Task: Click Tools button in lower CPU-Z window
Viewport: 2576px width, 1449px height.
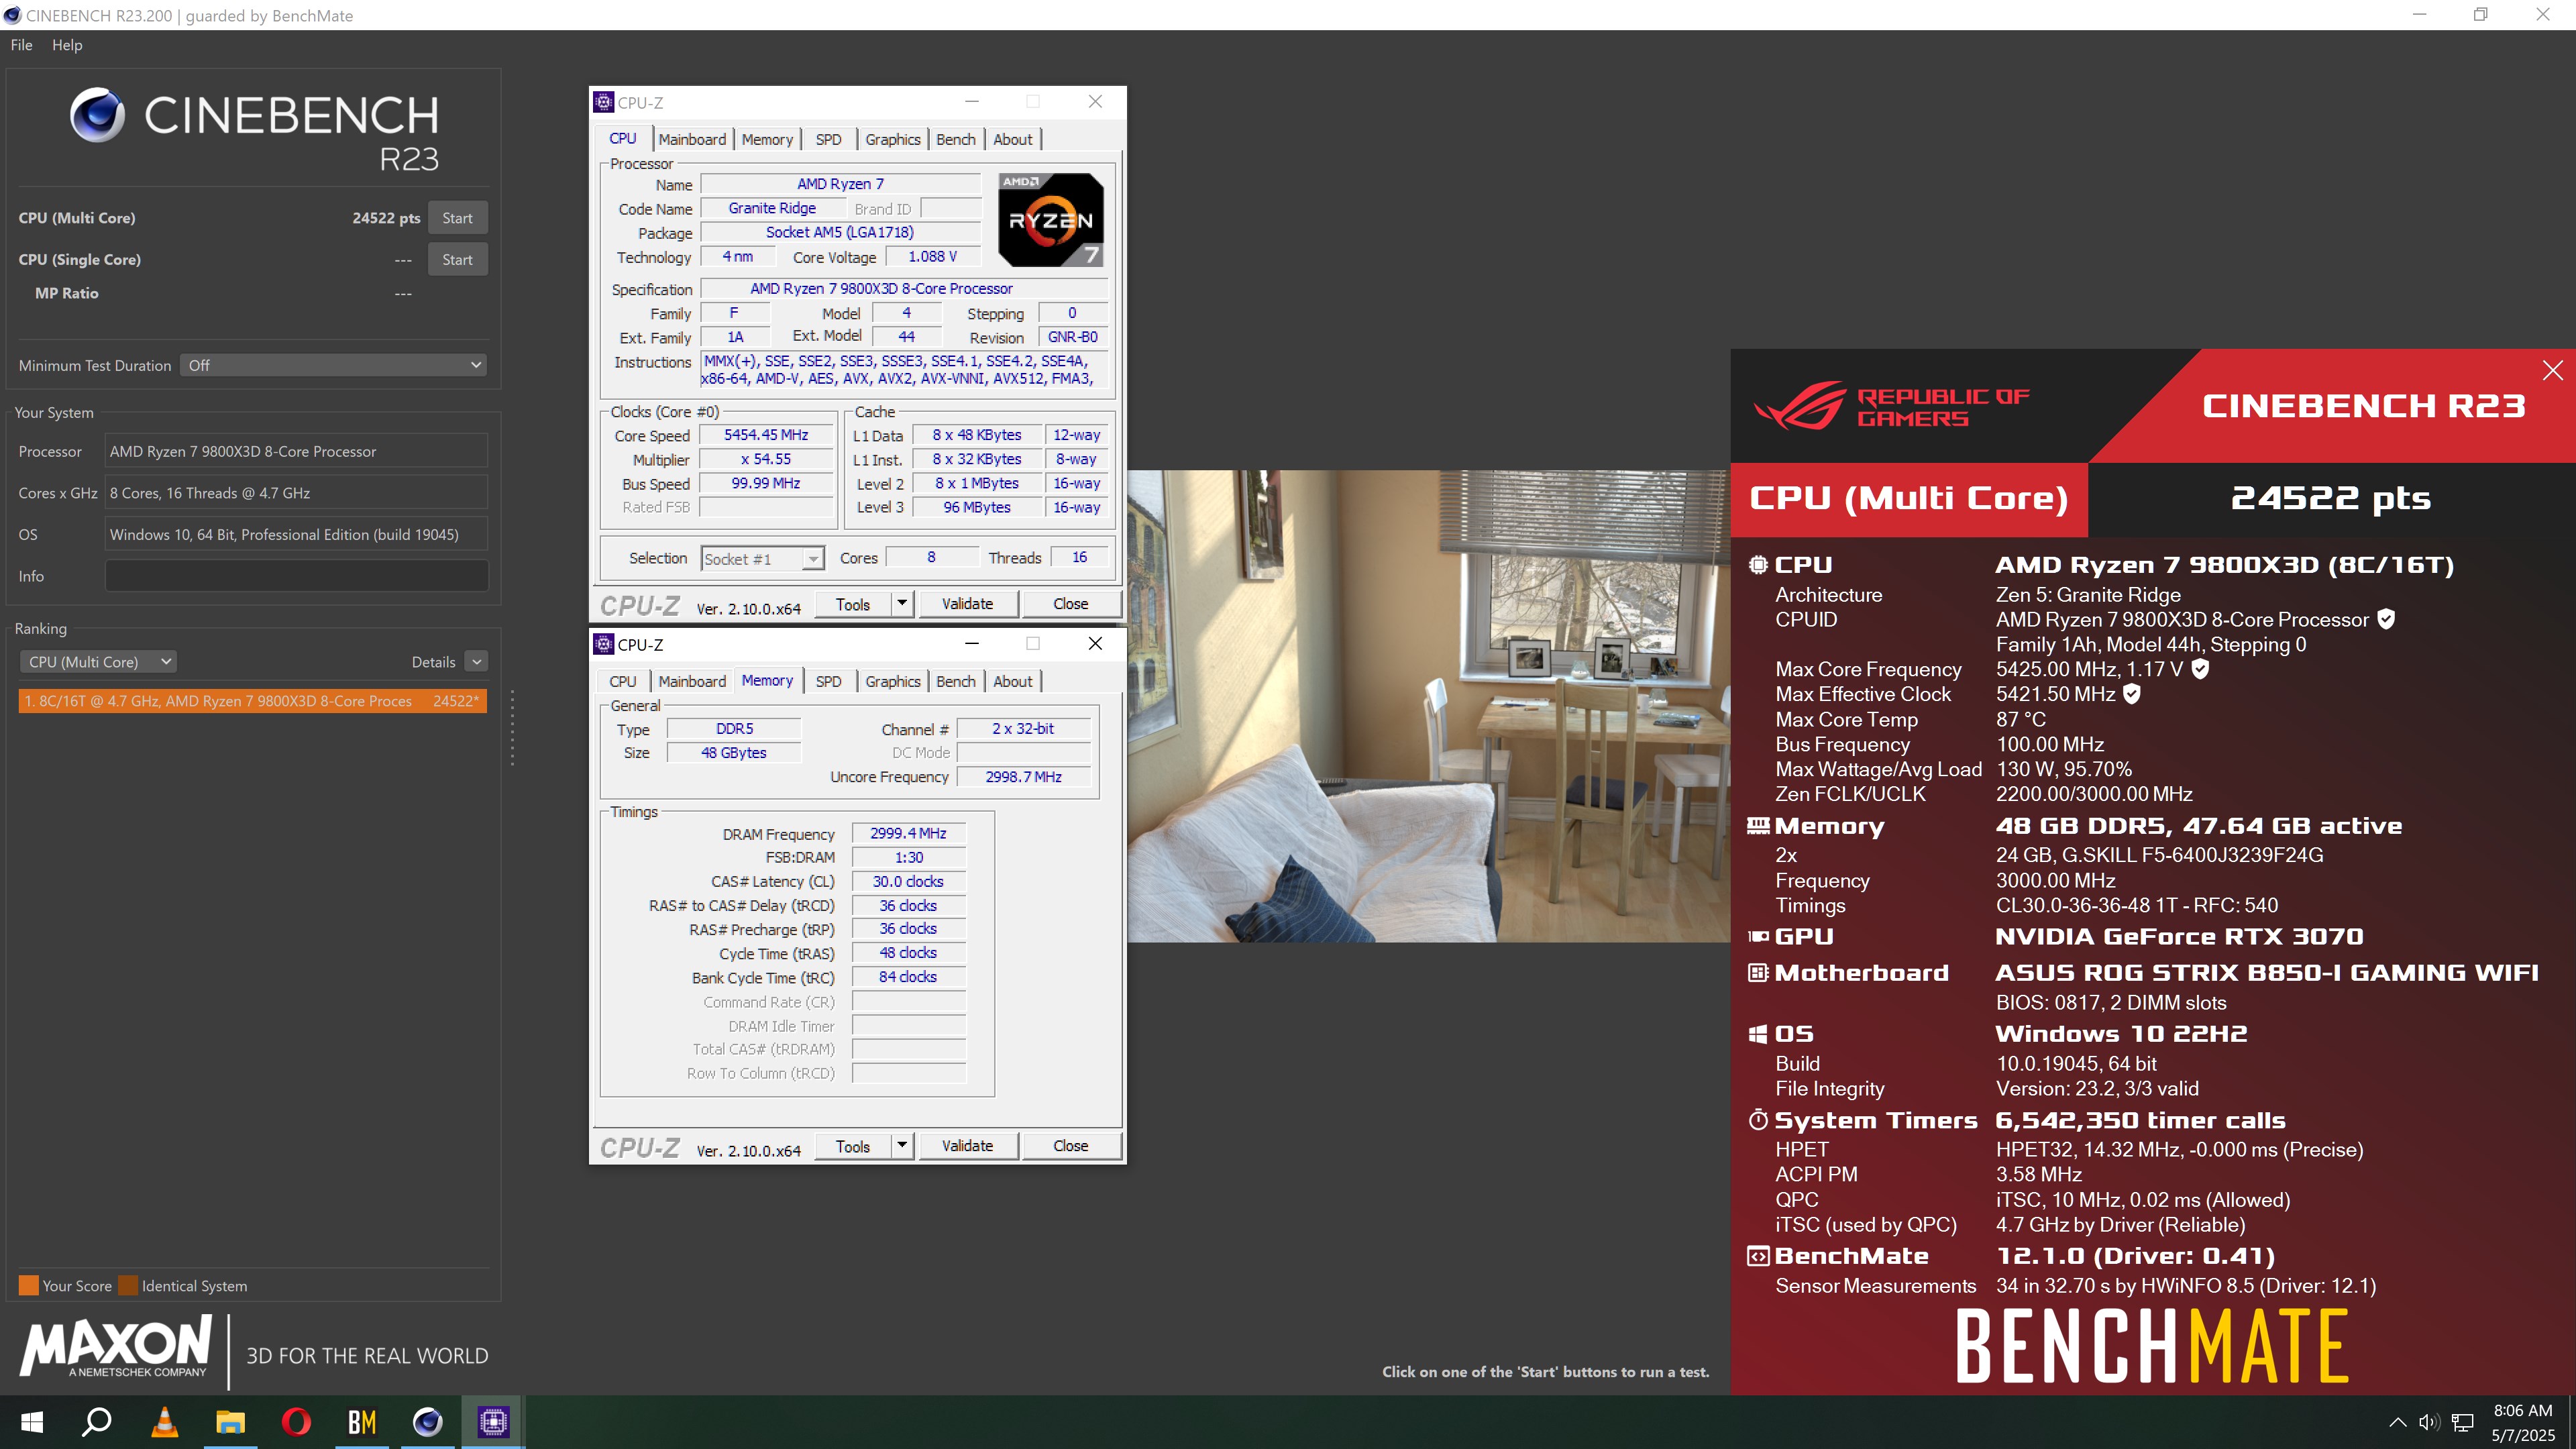Action: click(x=852, y=1146)
